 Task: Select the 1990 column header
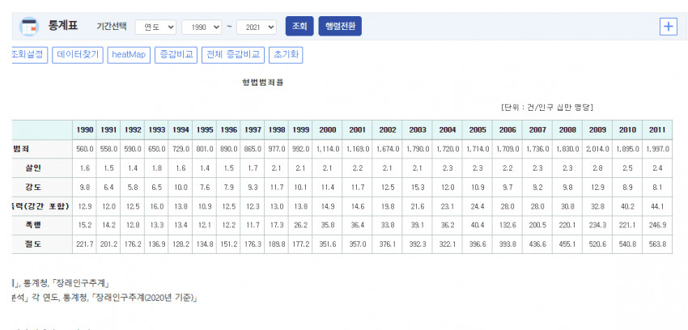85,129
